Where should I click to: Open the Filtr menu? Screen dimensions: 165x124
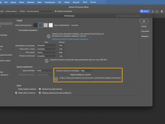click(x=60, y=2)
